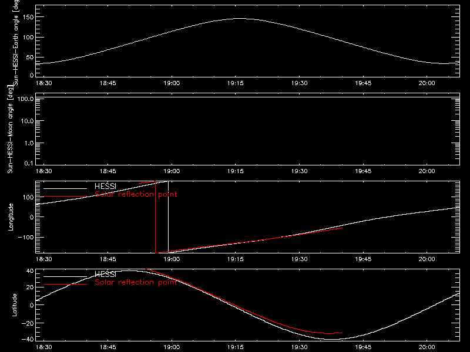Click '19:00' time label under Moon angle plot
Image resolution: width=470 pixels, height=352 pixels.
(172, 171)
